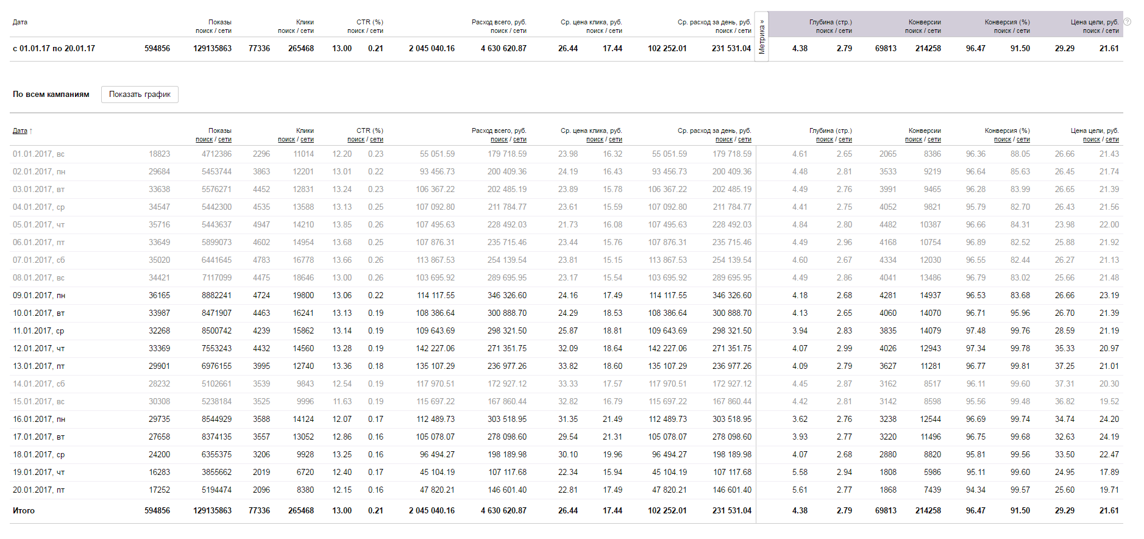This screenshot has height=539, width=1144.
Task: Click the help question mark icon
Action: tap(1128, 22)
